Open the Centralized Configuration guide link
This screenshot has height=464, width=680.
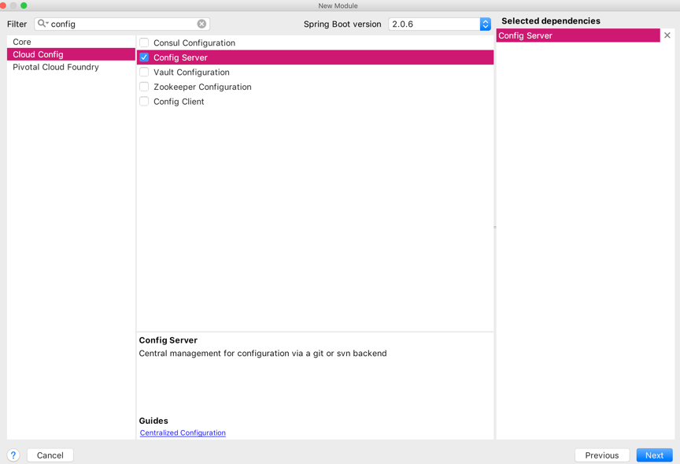coord(183,432)
